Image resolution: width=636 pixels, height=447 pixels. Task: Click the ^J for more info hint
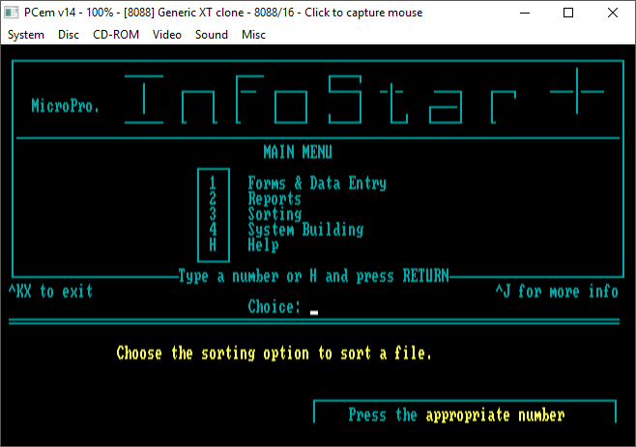point(557,292)
